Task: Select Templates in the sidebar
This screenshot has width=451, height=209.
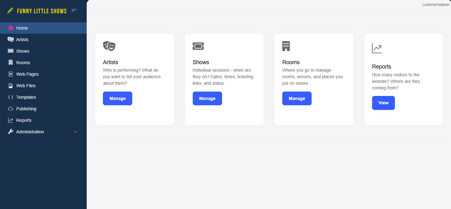Action: click(x=43, y=97)
